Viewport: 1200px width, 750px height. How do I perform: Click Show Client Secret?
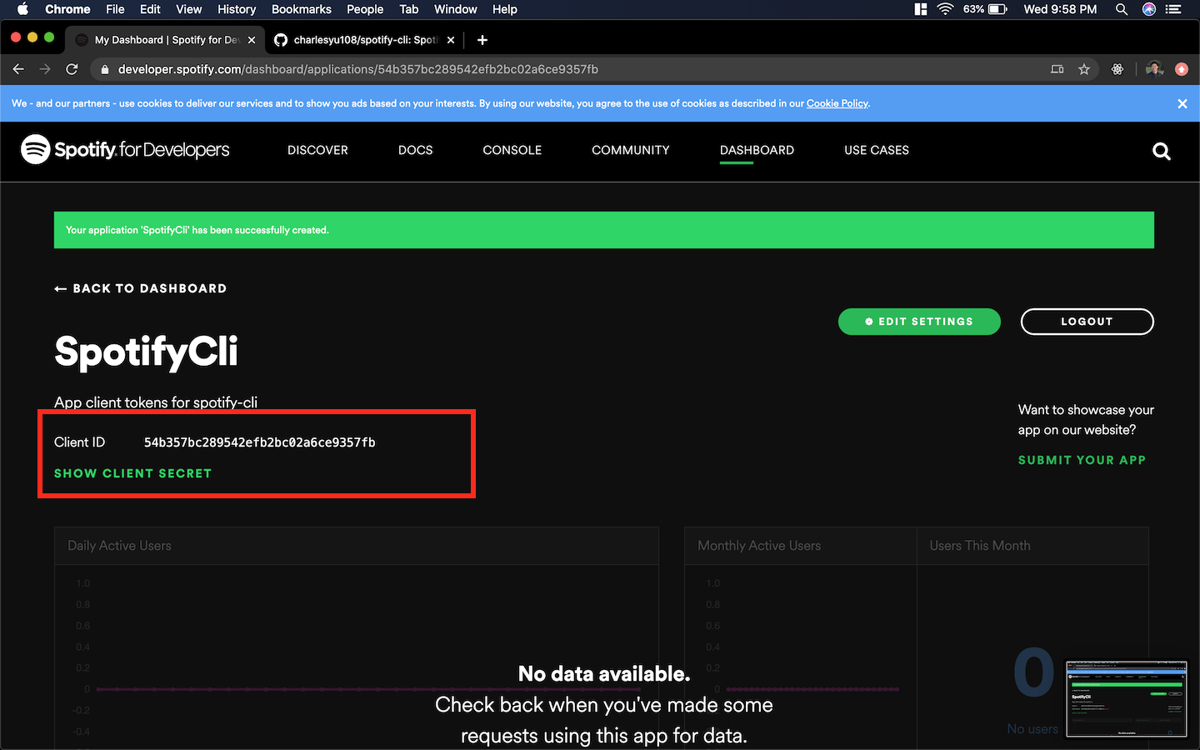click(133, 473)
